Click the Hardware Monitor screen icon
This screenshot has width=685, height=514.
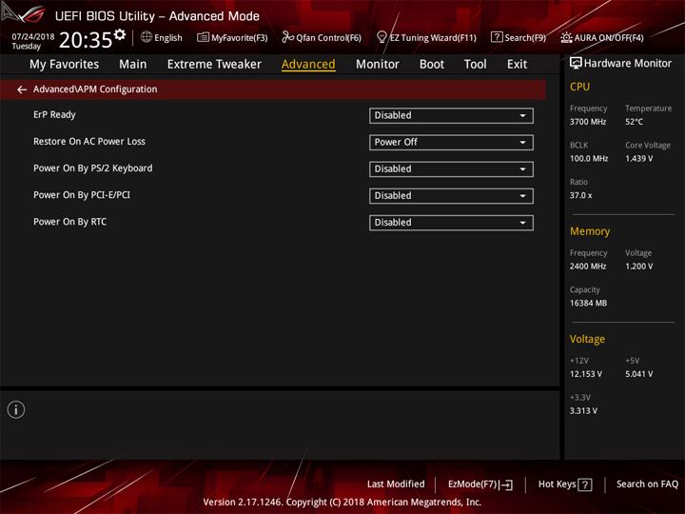(576, 64)
